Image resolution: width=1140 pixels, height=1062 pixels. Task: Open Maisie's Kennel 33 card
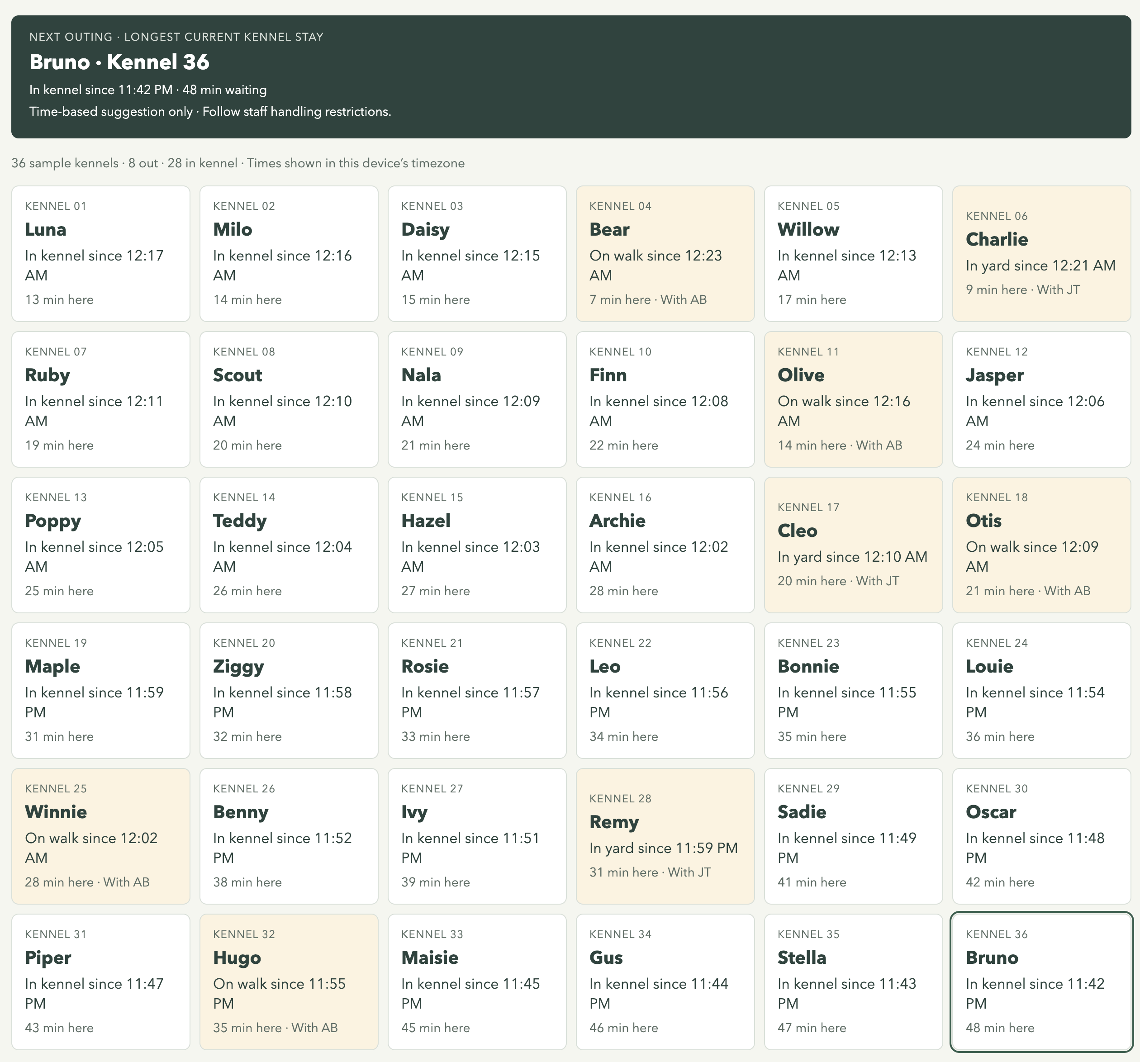pyautogui.click(x=477, y=982)
